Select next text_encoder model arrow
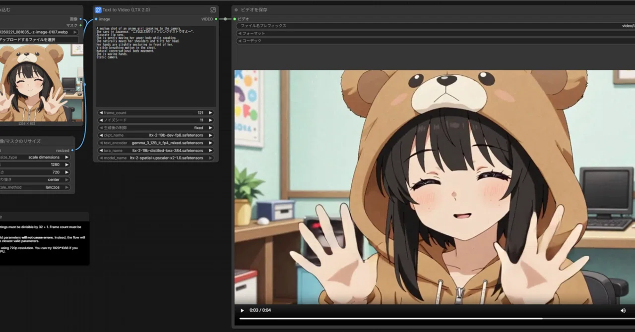 click(210, 143)
